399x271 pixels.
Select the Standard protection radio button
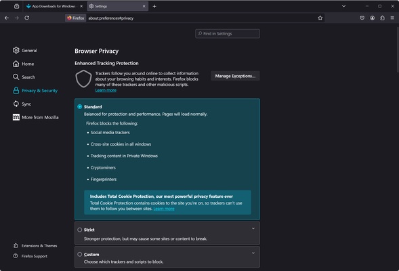(80, 106)
